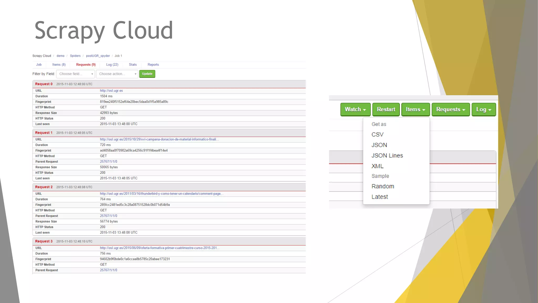The image size is (538, 303).
Task: Open the Log (22) tab
Action: tap(112, 65)
